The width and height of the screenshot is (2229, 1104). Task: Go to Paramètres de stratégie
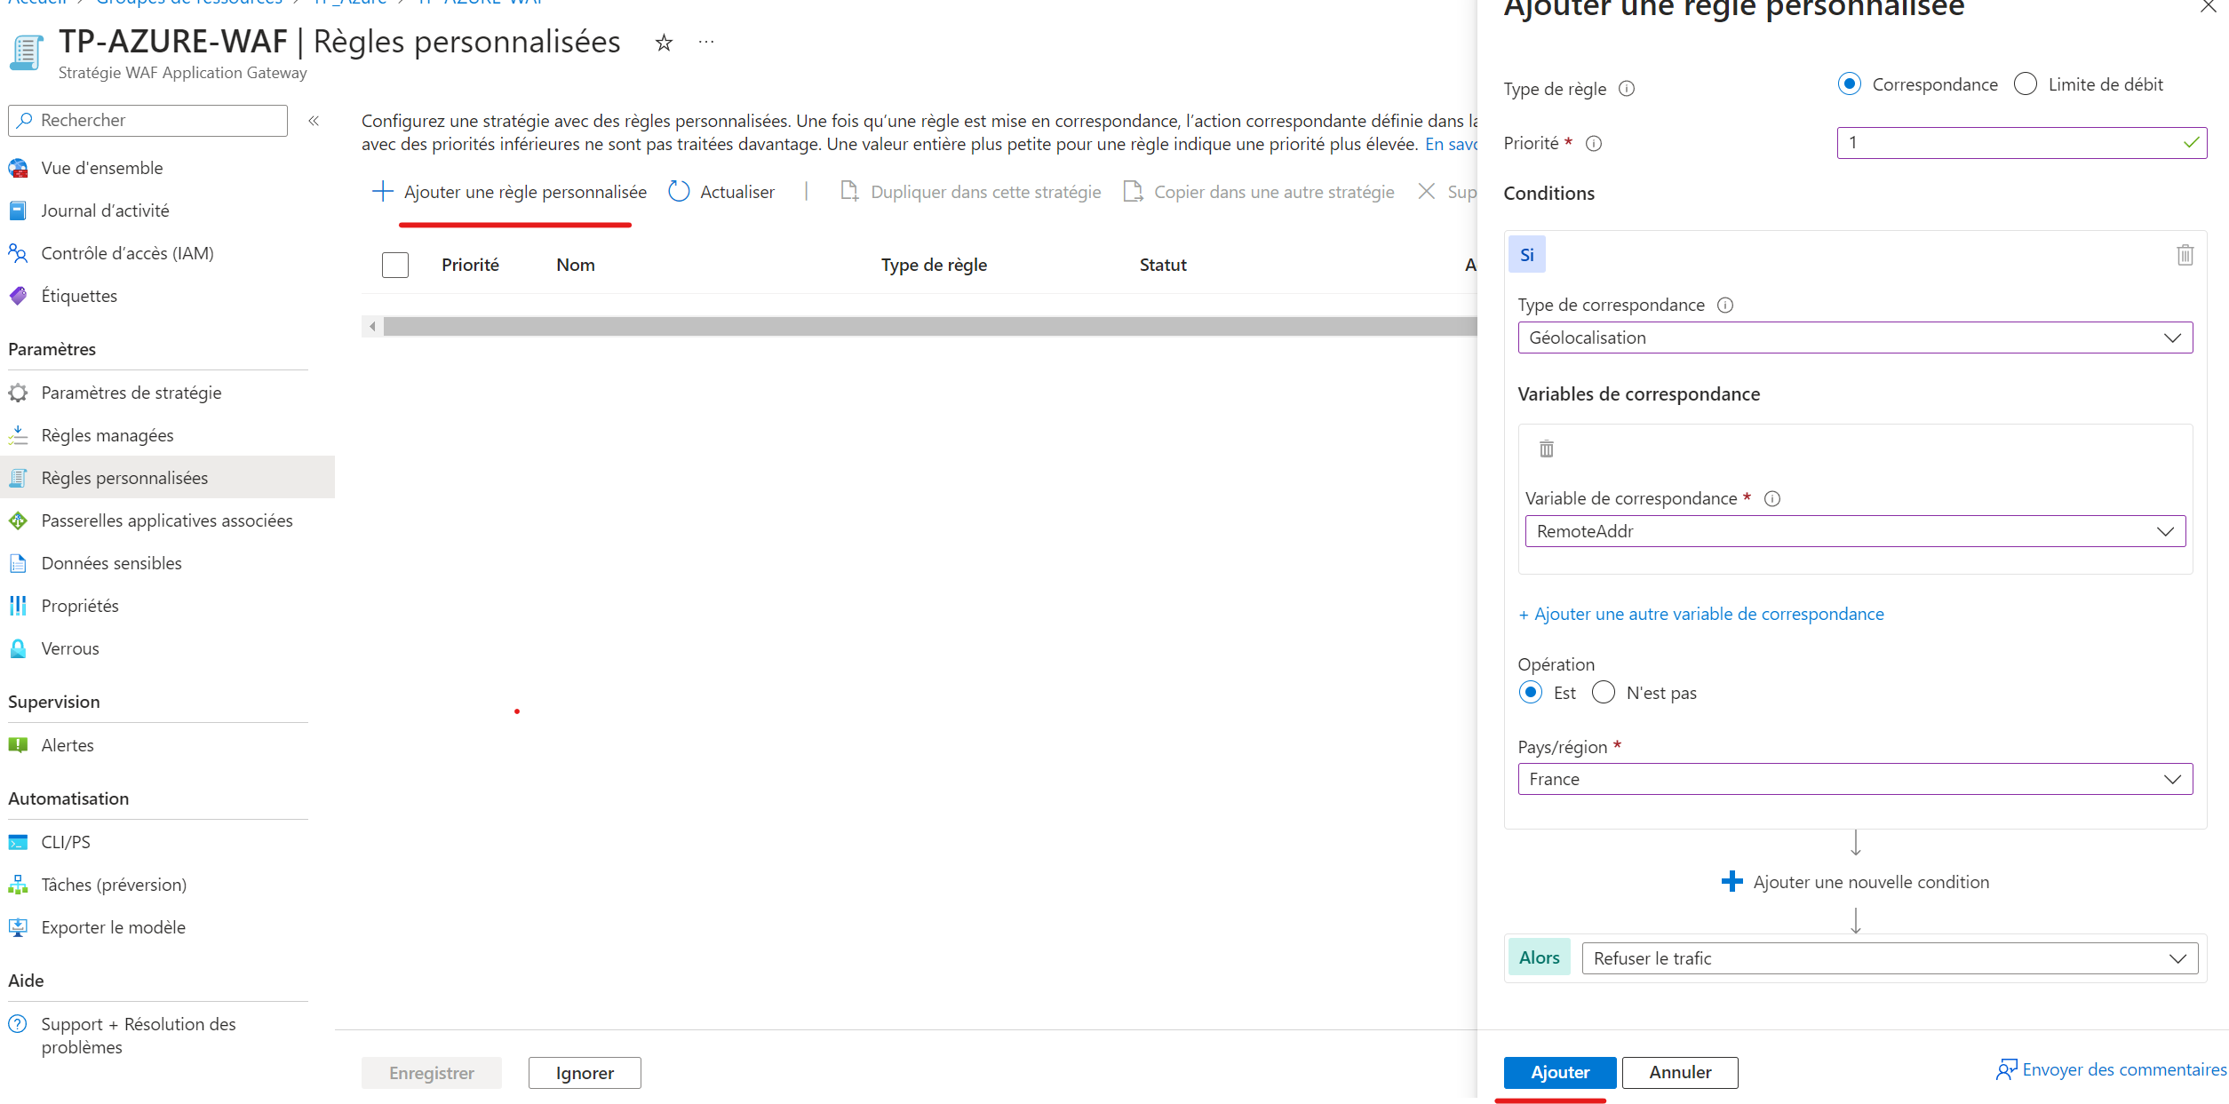(x=131, y=393)
